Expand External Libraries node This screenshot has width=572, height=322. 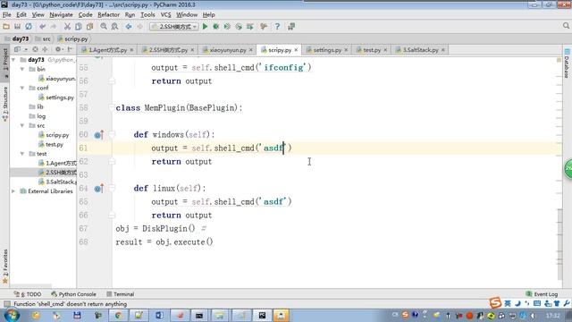click(x=13, y=191)
